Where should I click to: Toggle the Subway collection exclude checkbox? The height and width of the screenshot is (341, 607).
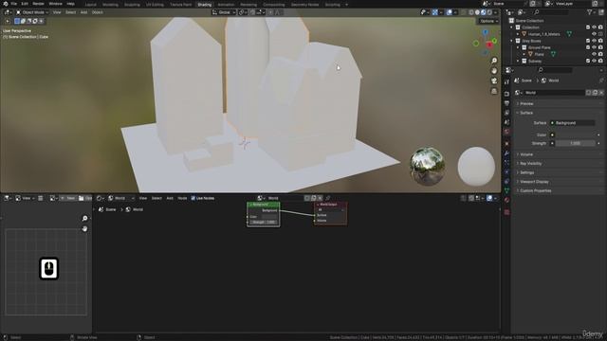(x=588, y=61)
